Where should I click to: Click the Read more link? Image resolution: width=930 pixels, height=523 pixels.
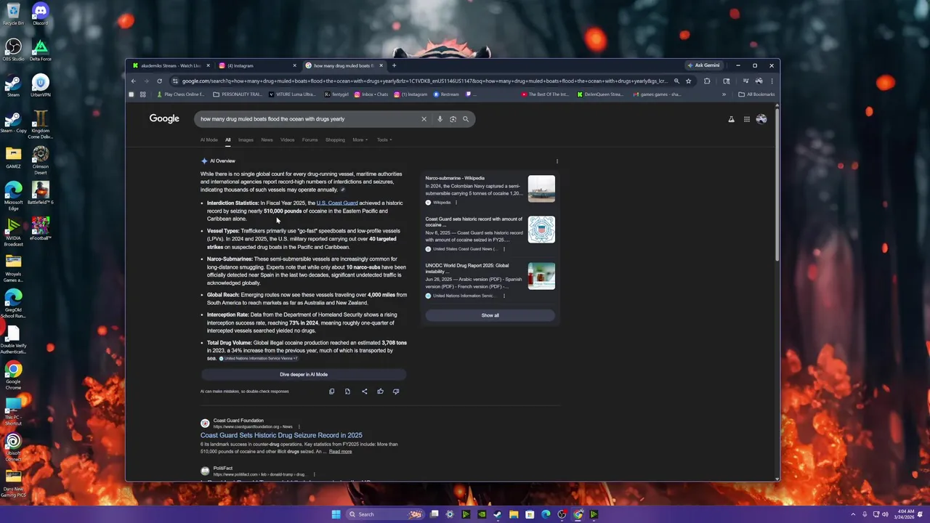(340, 452)
